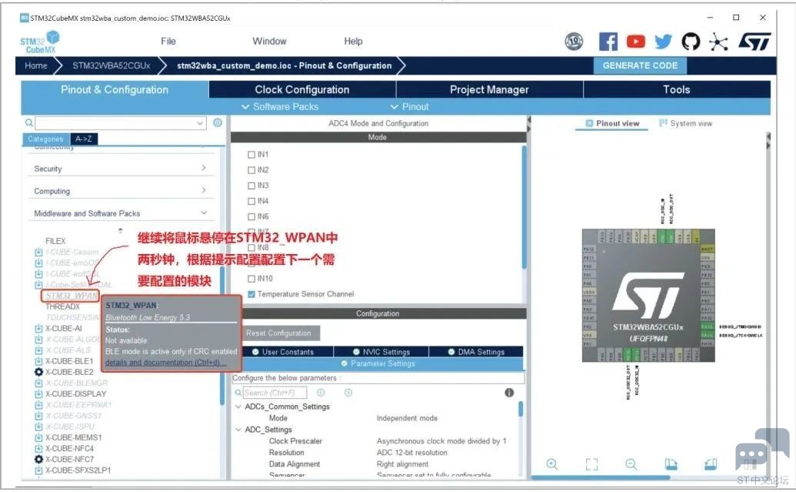
Task: Fit the chip view to the window
Action: coord(592,464)
